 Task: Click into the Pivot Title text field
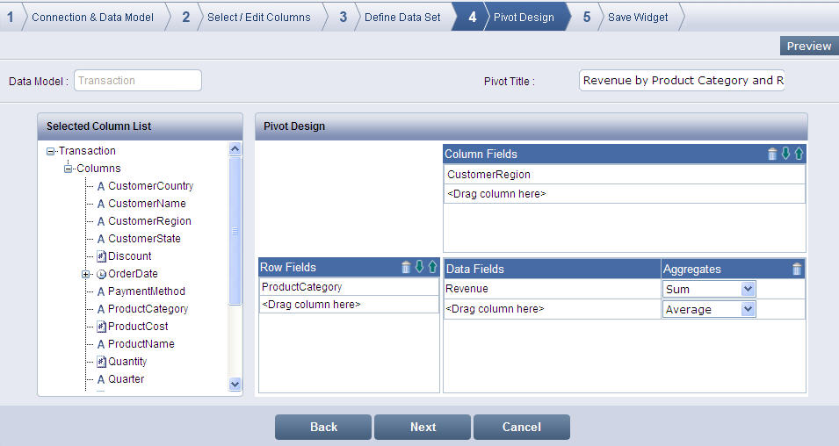point(683,81)
